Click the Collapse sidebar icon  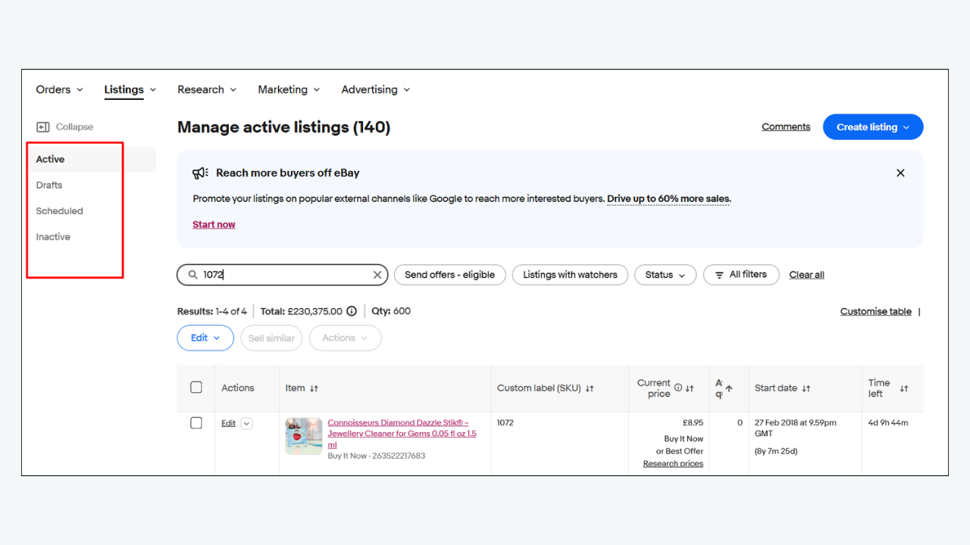tap(43, 127)
